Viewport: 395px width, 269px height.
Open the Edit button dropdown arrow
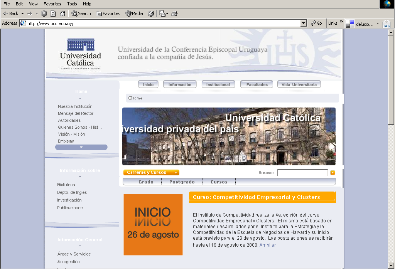[167, 13]
